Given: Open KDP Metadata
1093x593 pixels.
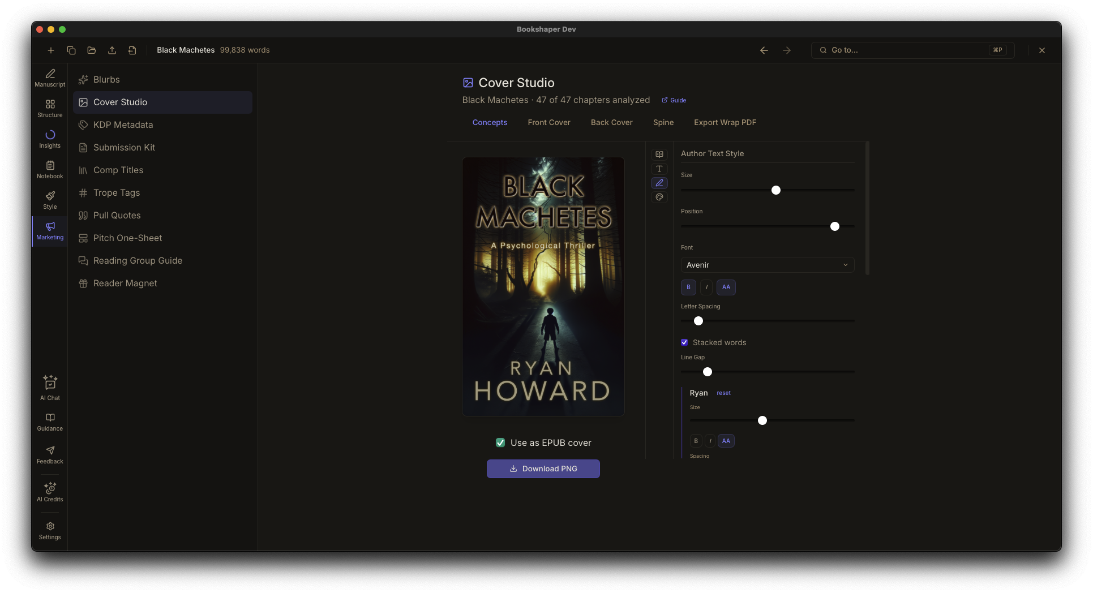Looking at the screenshot, I should point(163,125).
